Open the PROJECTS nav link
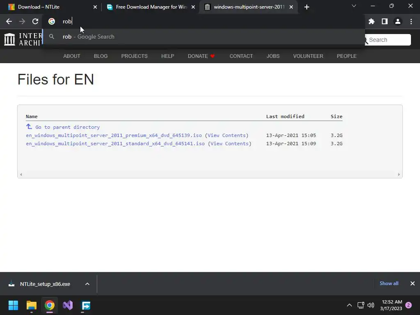 tap(135, 56)
